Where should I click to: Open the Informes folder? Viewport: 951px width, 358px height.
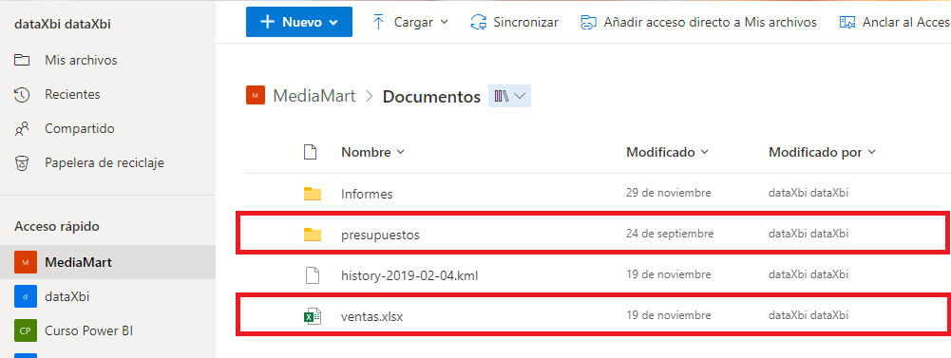tap(367, 195)
